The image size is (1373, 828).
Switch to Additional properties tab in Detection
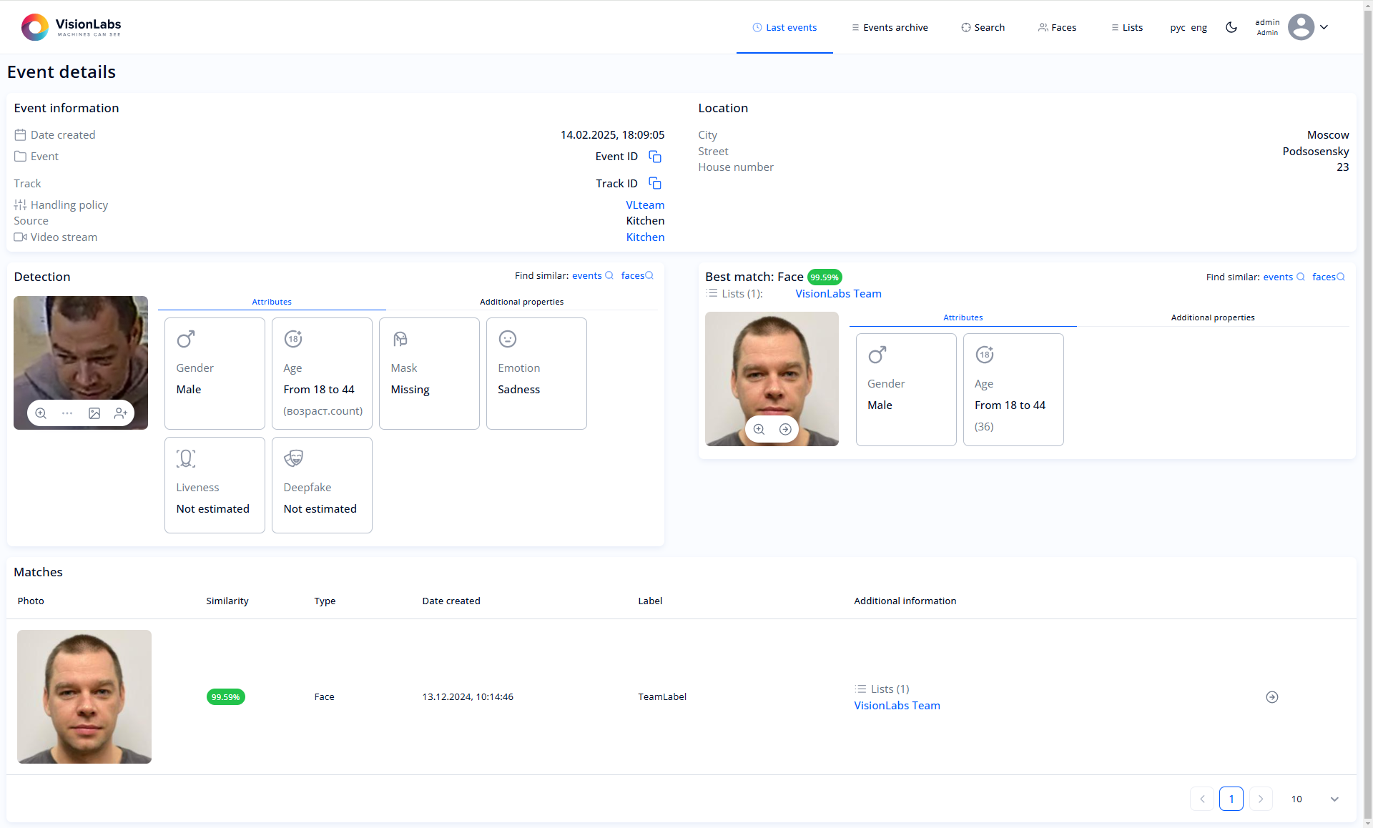521,301
